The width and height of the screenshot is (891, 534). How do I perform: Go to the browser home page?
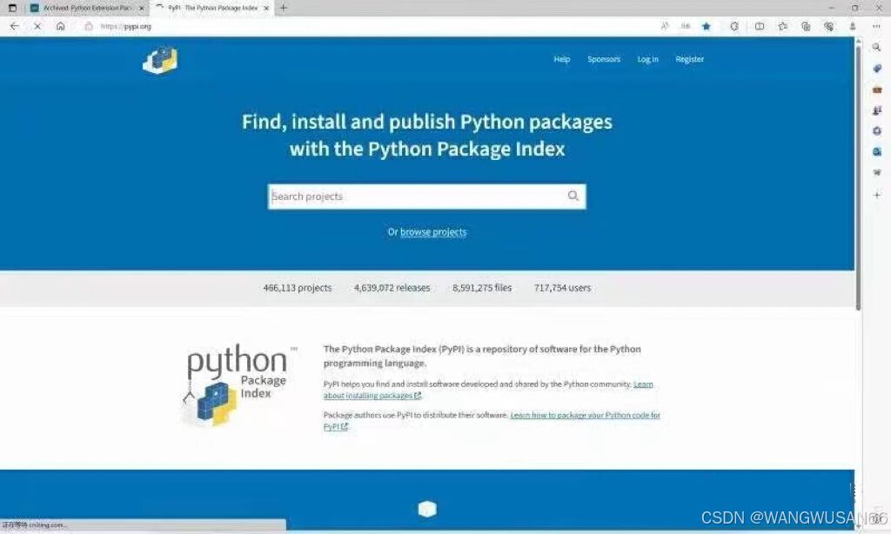point(60,26)
